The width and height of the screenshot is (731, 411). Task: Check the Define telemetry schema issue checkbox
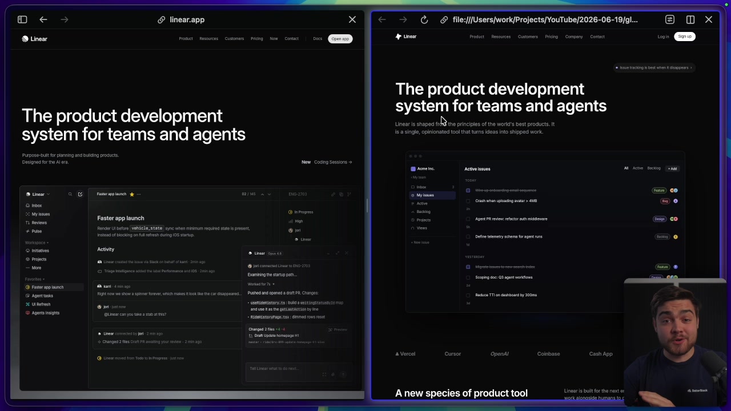pos(468,236)
